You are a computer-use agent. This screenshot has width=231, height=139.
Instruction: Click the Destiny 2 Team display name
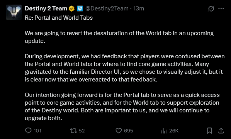(x=46, y=8)
